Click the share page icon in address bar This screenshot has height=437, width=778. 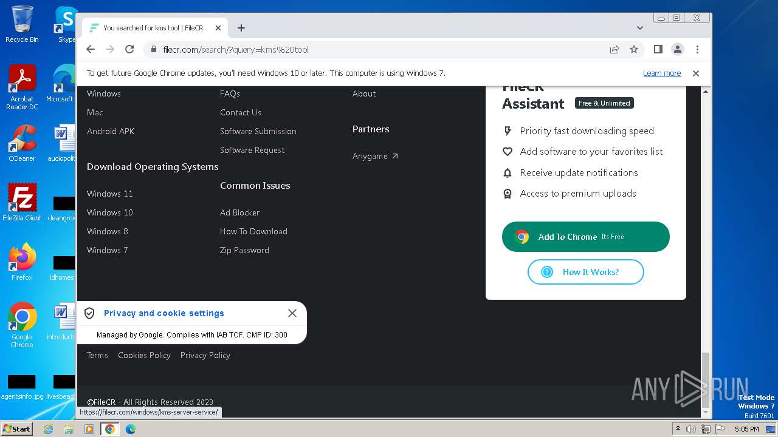[614, 49]
